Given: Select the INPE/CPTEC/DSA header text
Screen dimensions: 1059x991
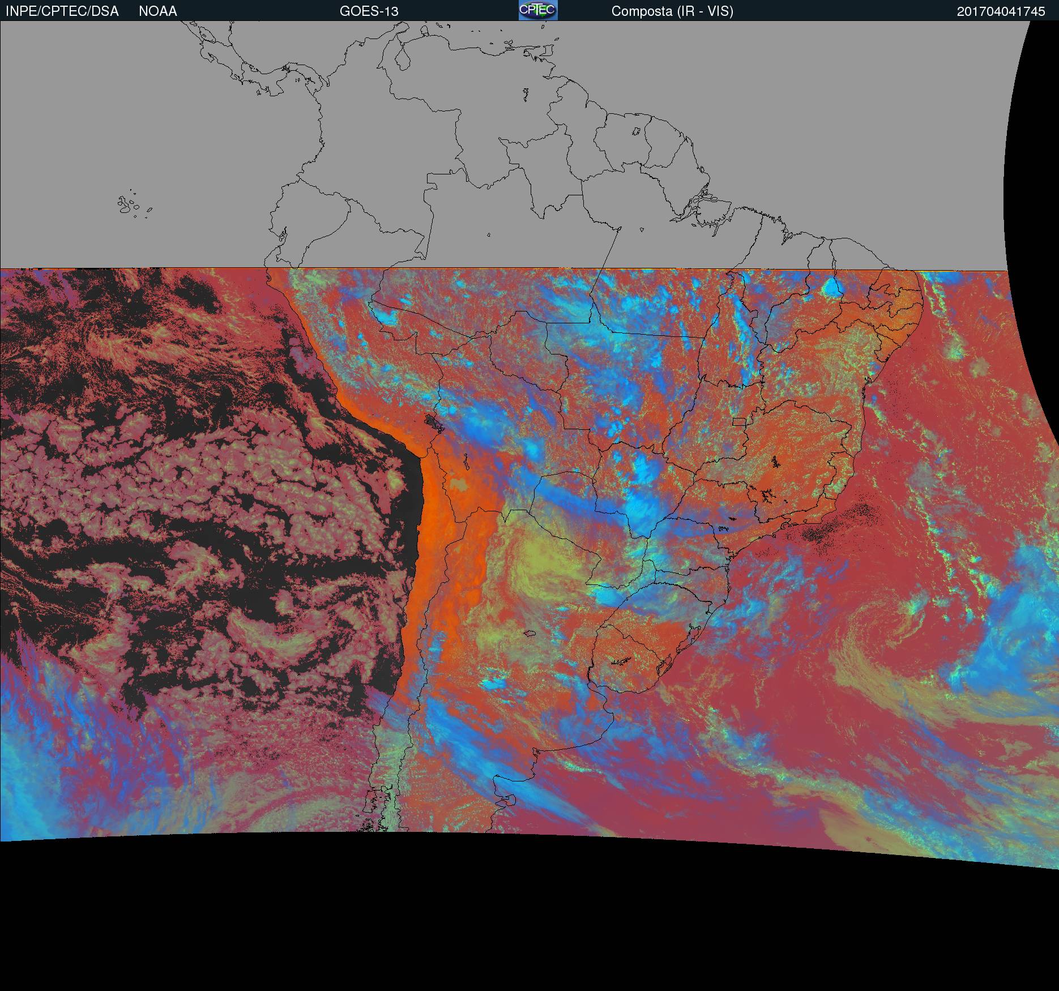Looking at the screenshot, I should (62, 11).
